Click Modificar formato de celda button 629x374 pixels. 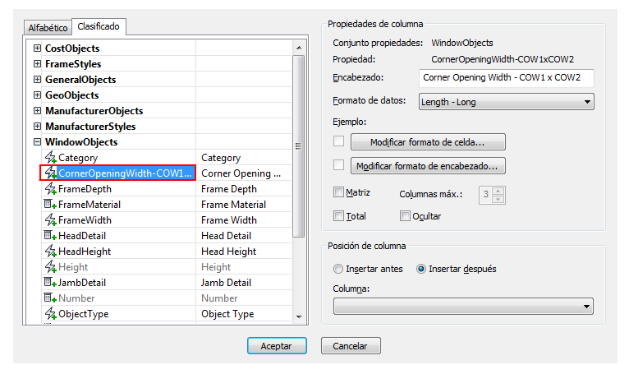(x=427, y=142)
